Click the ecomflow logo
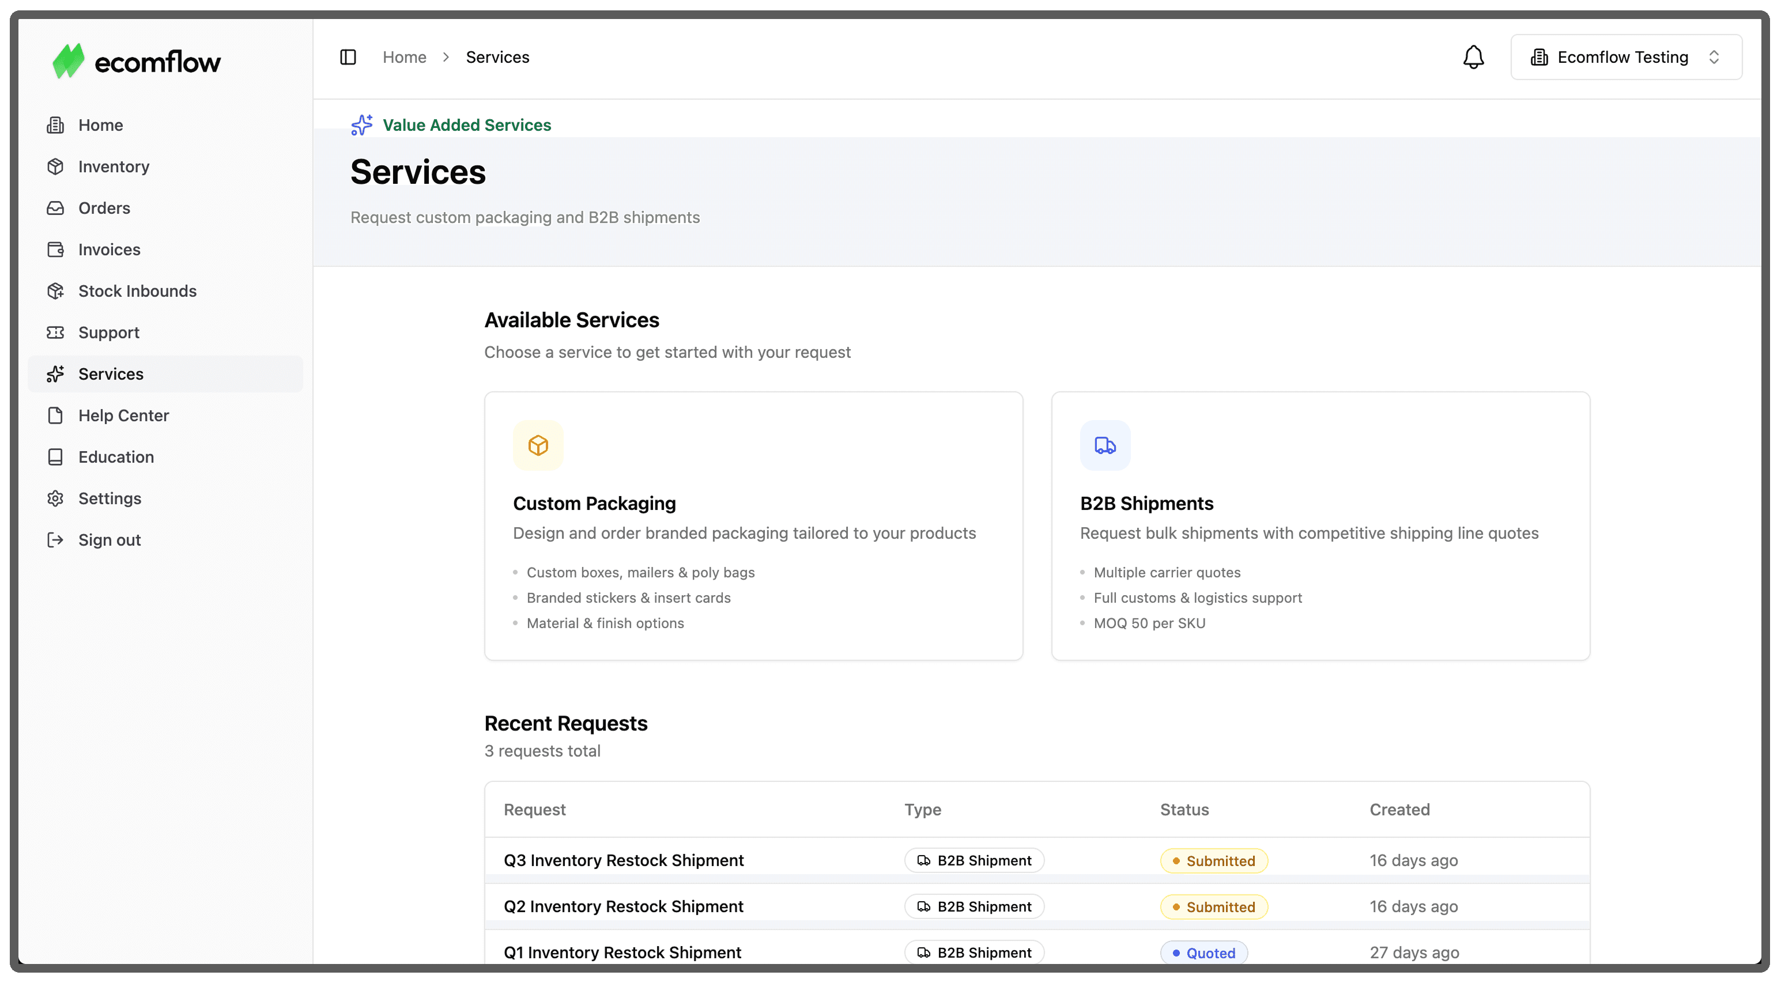Viewport: 1781px width, 983px height. pyautogui.click(x=137, y=62)
